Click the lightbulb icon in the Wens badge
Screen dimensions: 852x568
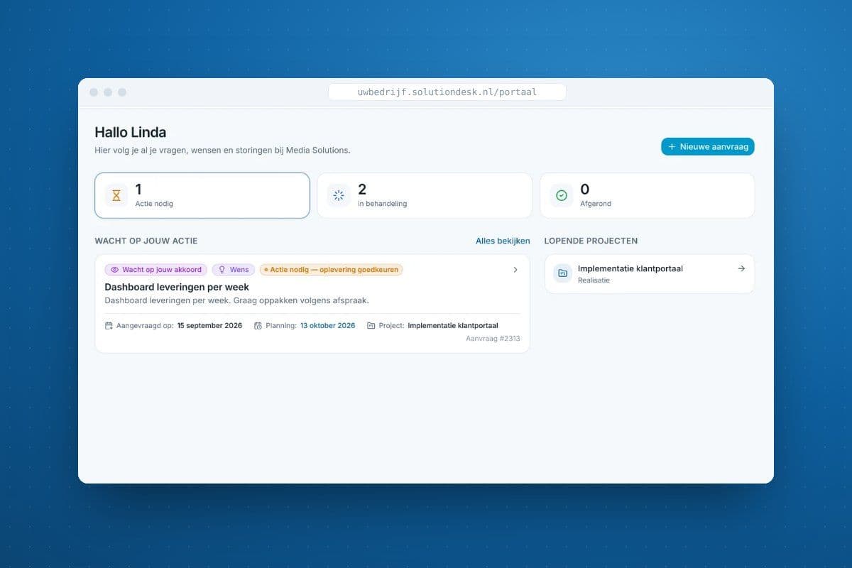tap(222, 270)
